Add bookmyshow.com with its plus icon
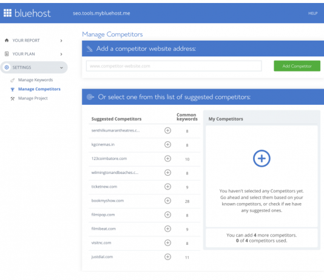 pyautogui.click(x=167, y=201)
